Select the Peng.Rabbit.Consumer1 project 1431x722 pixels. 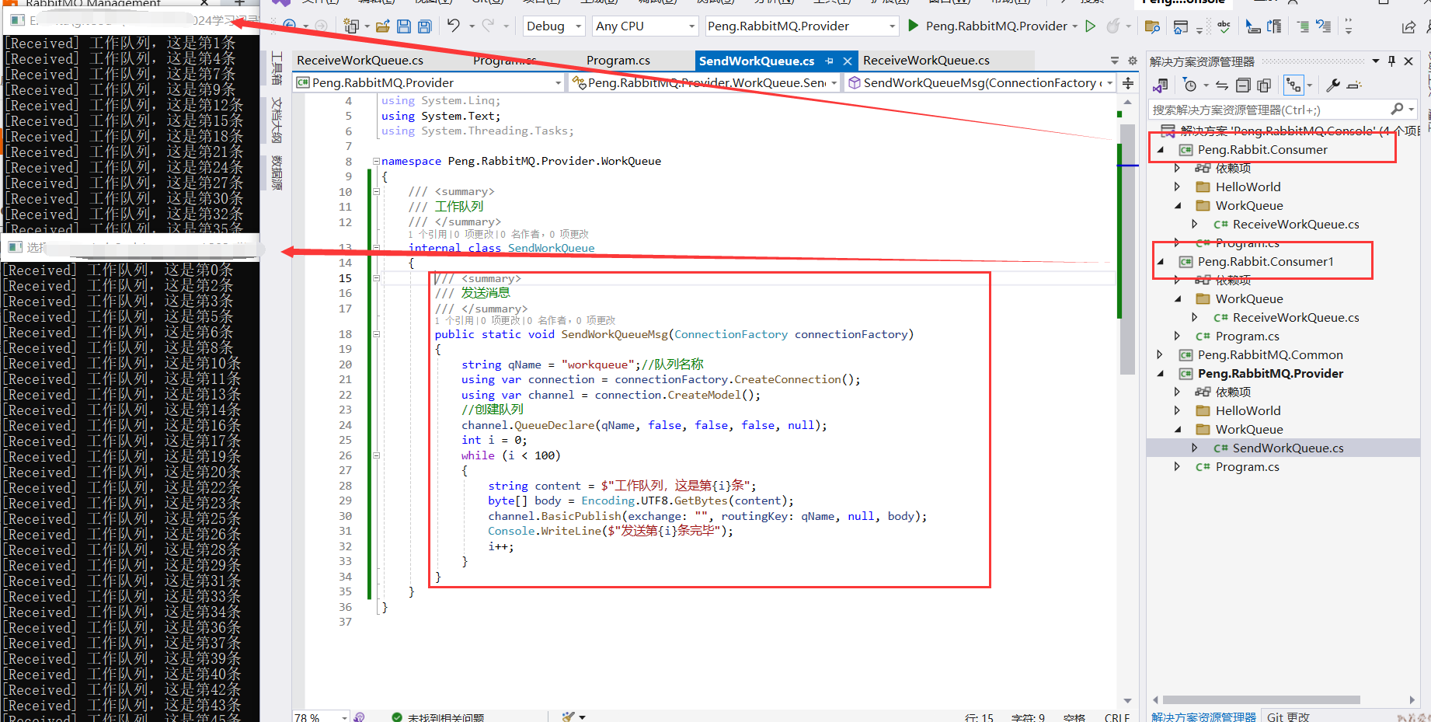pos(1266,262)
